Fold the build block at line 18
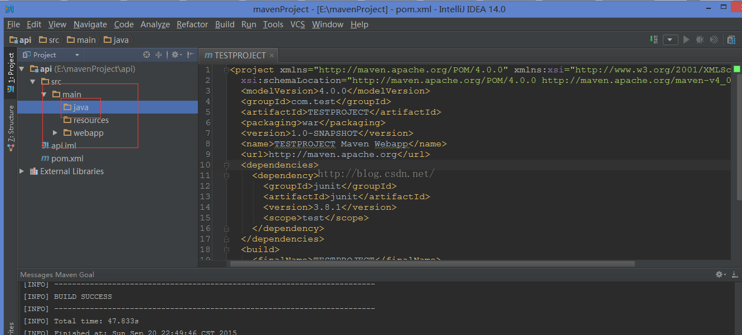Screen dimensions: 742x335 coord(226,250)
